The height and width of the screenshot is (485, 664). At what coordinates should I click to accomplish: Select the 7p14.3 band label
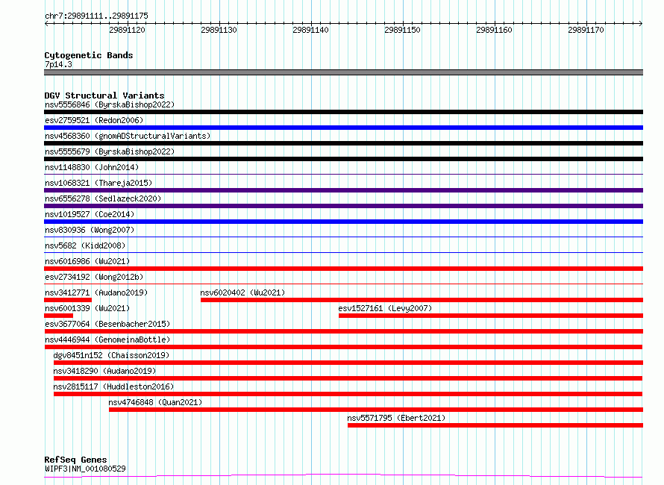58,64
